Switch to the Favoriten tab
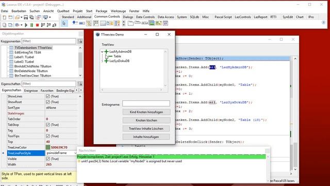Viewport: 330px width, 186px height. click(x=47, y=91)
